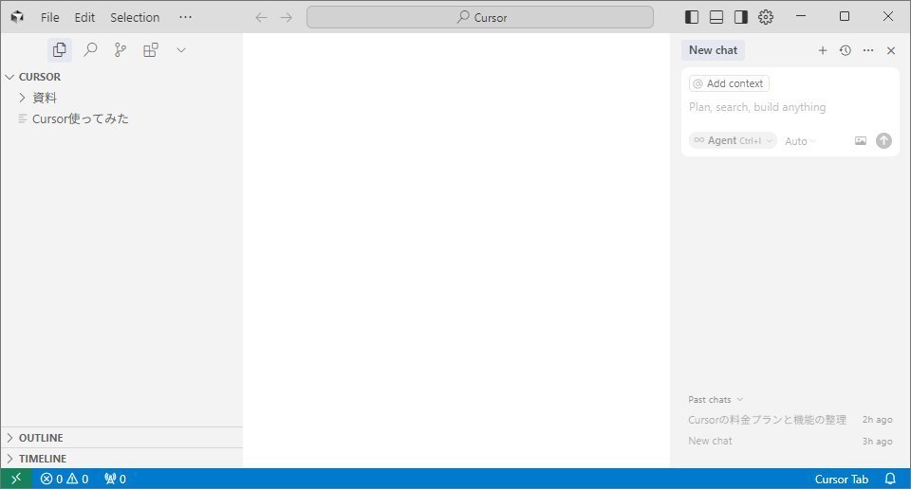Open the Extensions view icon
Image resolution: width=911 pixels, height=489 pixels.
[151, 50]
